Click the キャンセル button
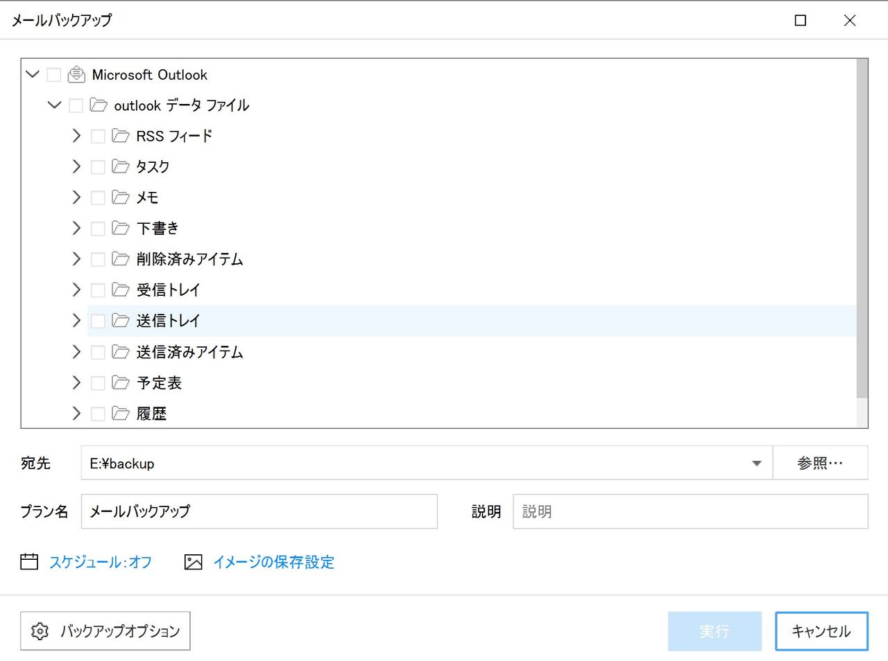The width and height of the screenshot is (888, 661). point(821,631)
